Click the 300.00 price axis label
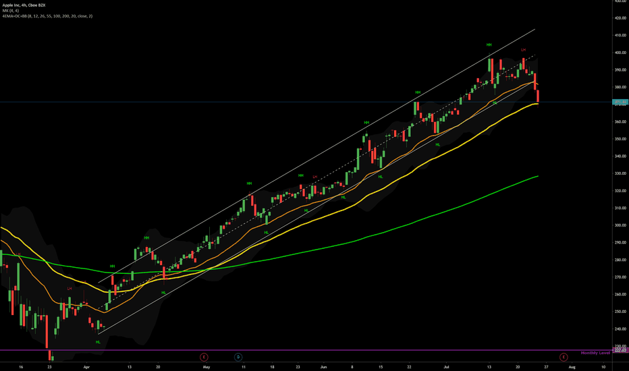Screen dimensions: 629x371 tap(620, 225)
